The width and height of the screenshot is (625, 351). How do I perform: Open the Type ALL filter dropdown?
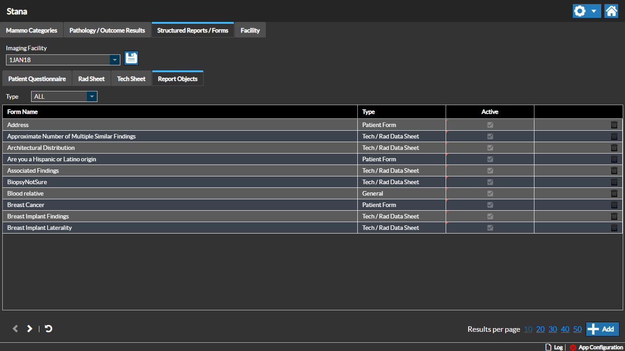tap(92, 96)
